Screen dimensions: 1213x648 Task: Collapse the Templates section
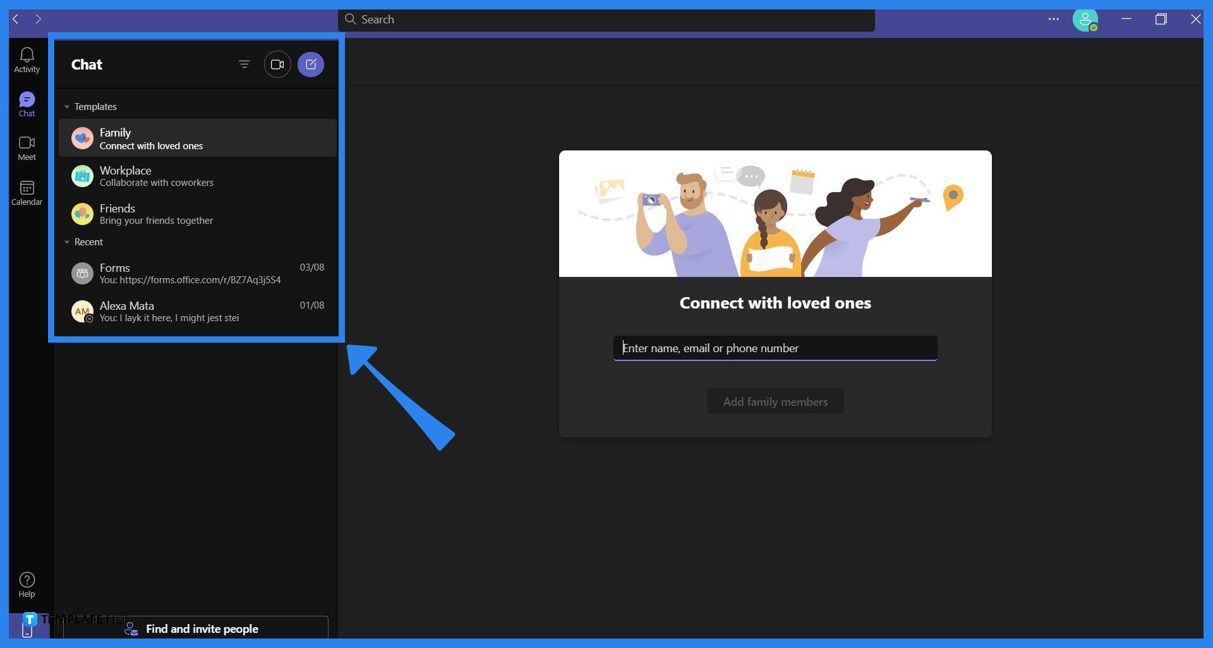[x=67, y=106]
